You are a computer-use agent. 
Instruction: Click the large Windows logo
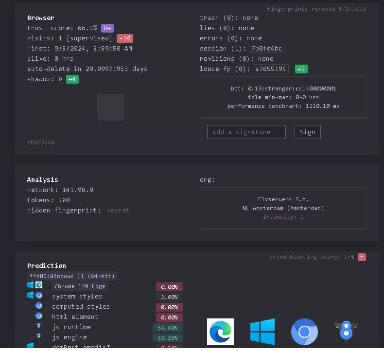tap(262, 332)
